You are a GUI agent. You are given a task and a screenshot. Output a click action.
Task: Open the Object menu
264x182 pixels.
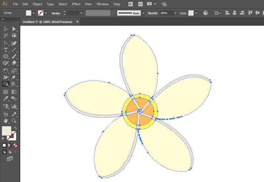(37, 4)
